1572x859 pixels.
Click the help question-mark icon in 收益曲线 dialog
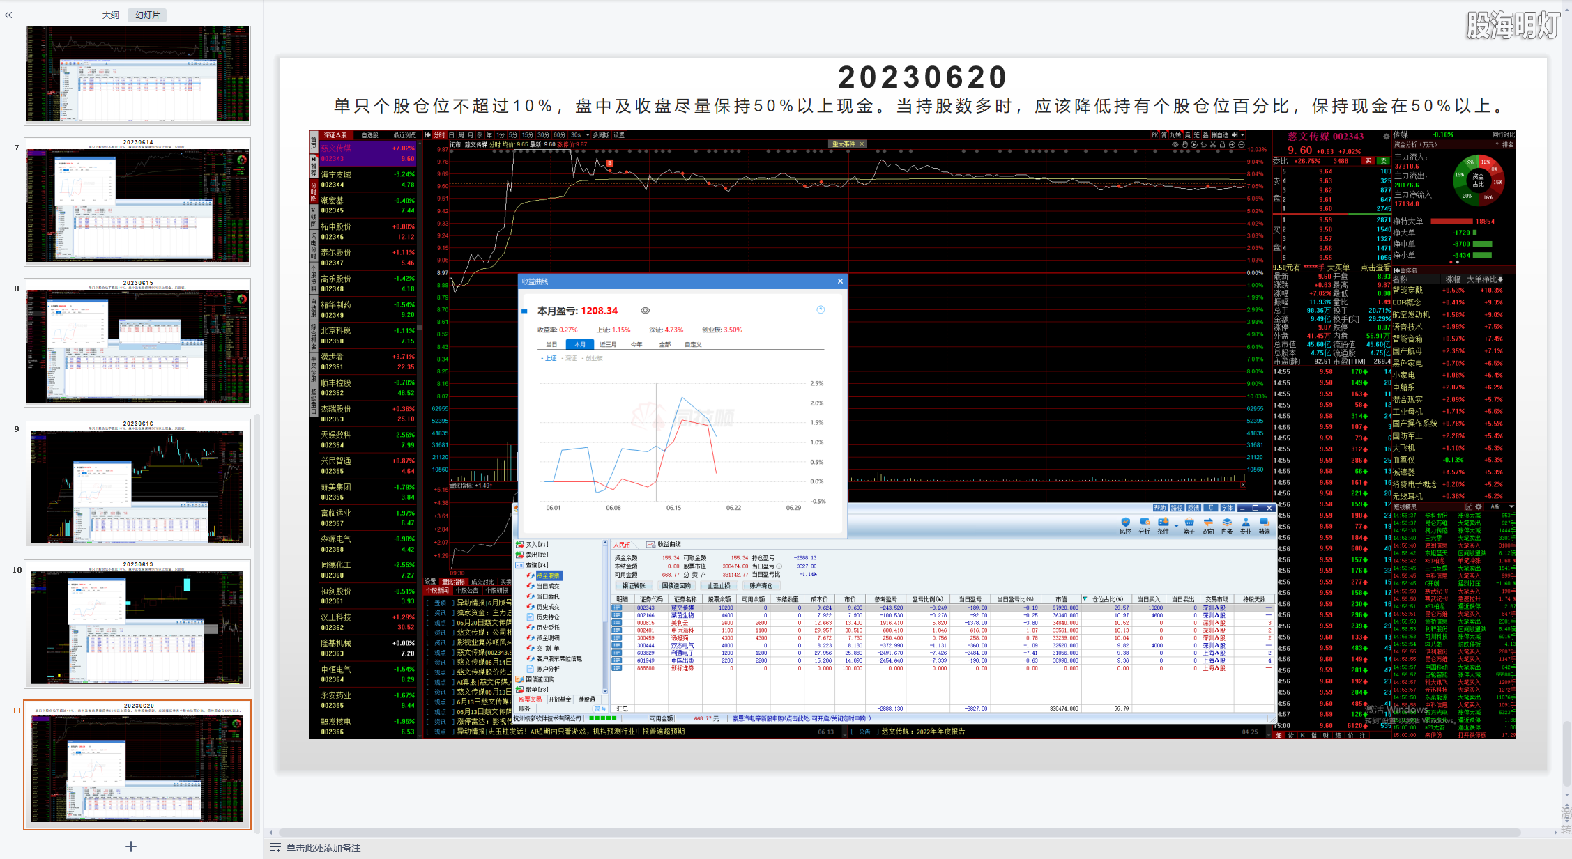(x=821, y=310)
